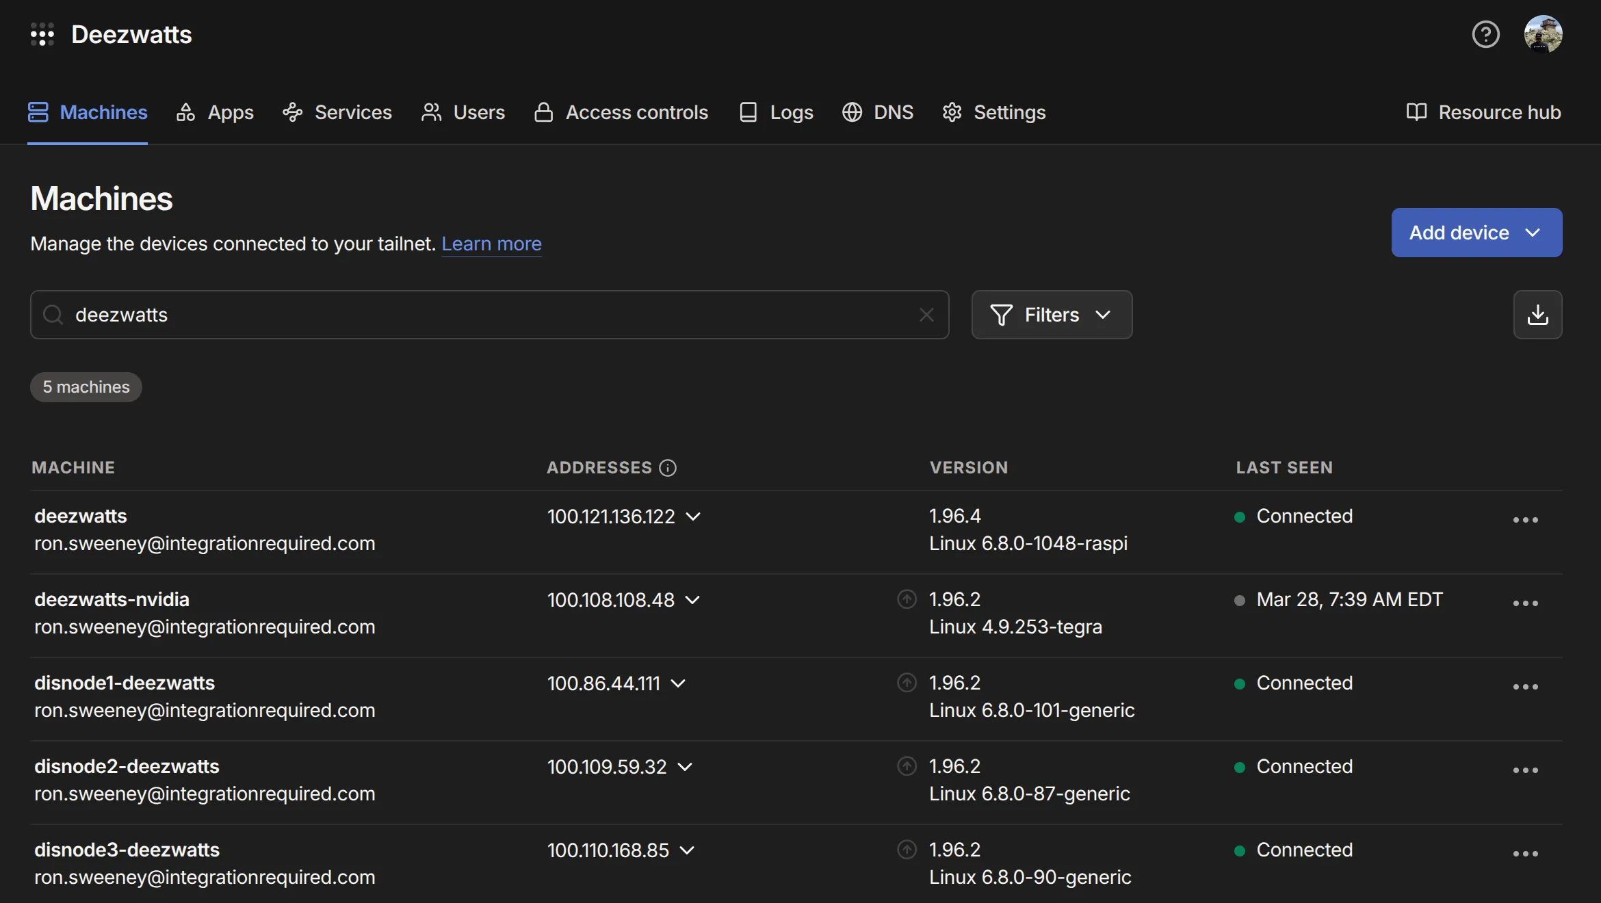This screenshot has width=1601, height=903.
Task: Open three-dot menu for deezwatts machine
Action: tap(1525, 520)
